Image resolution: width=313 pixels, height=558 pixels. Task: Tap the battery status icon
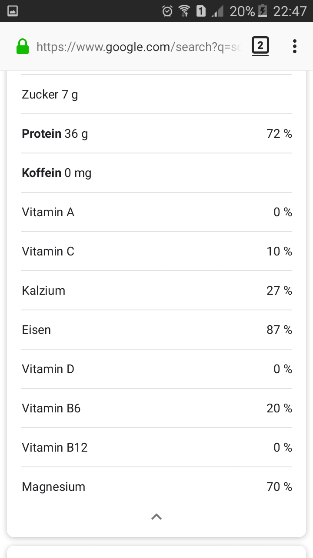(263, 11)
